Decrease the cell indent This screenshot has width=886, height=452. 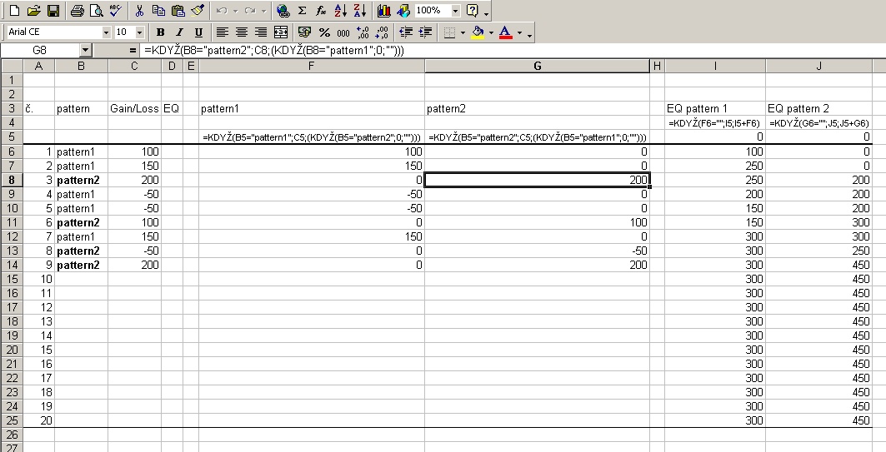coord(406,32)
